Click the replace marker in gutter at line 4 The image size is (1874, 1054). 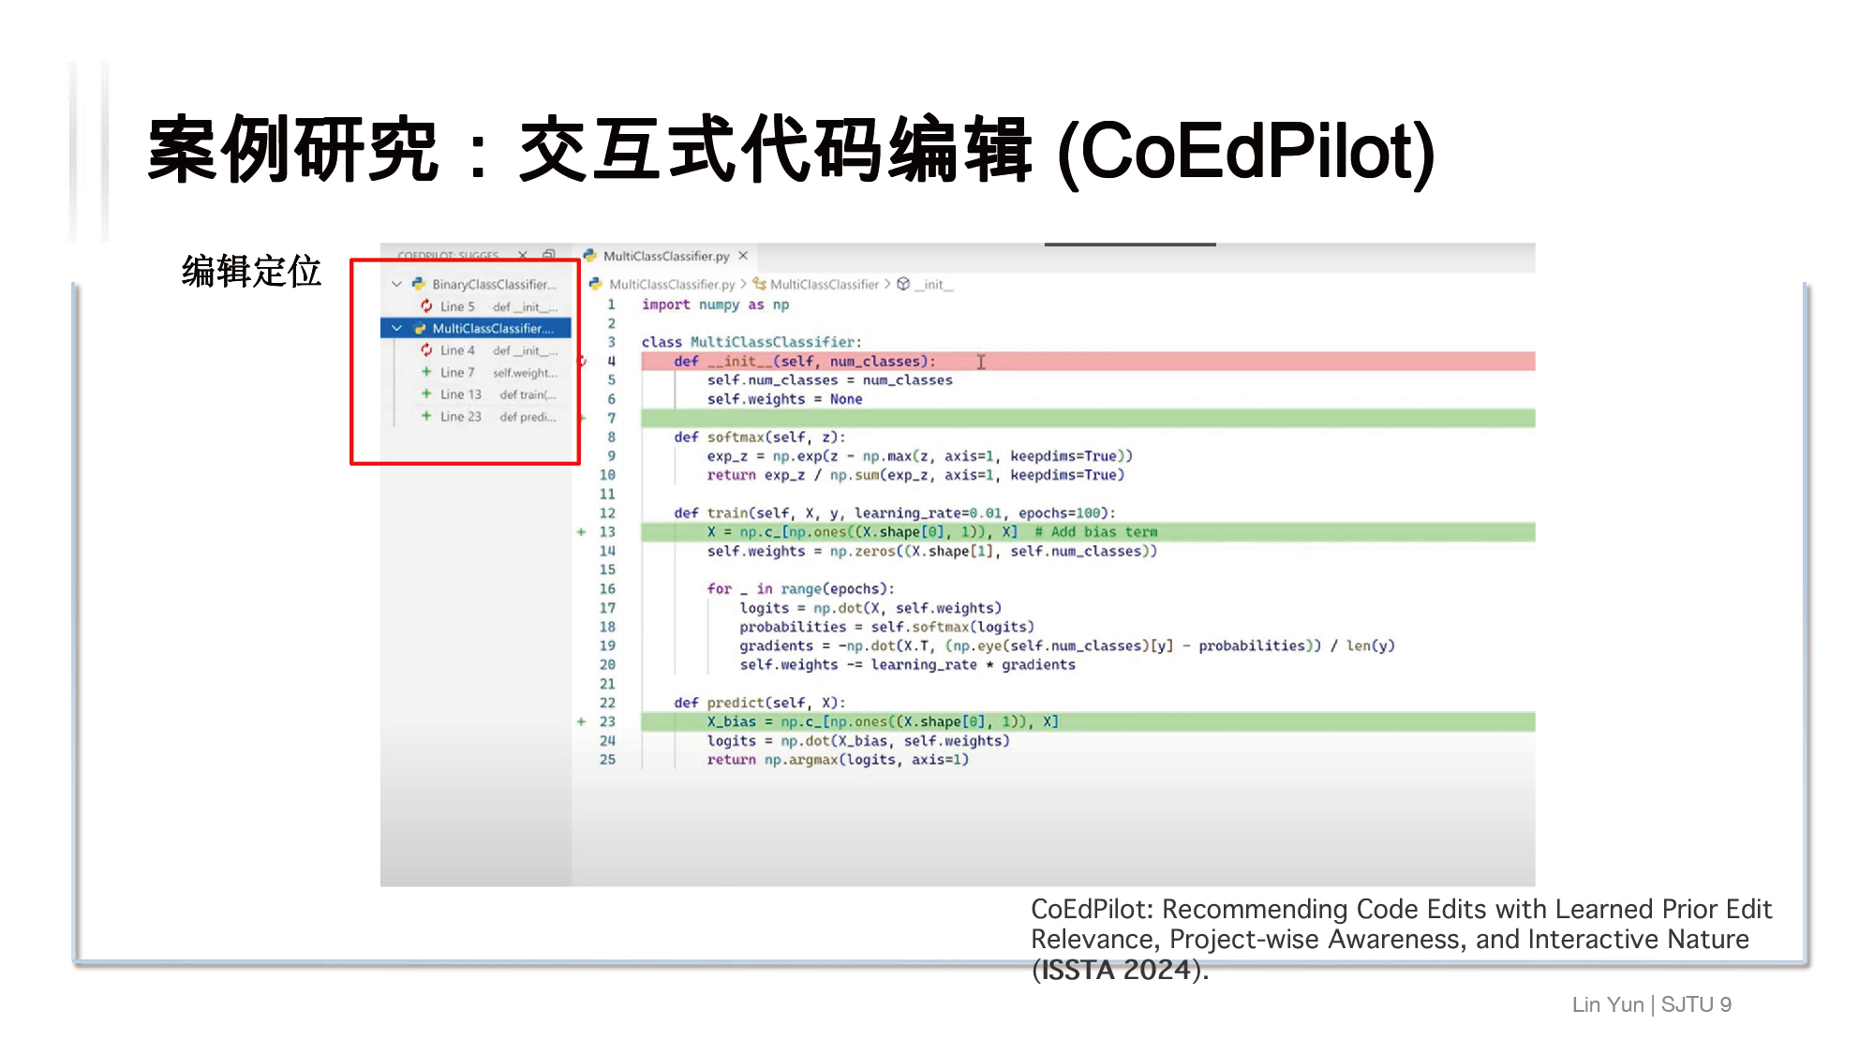point(582,361)
